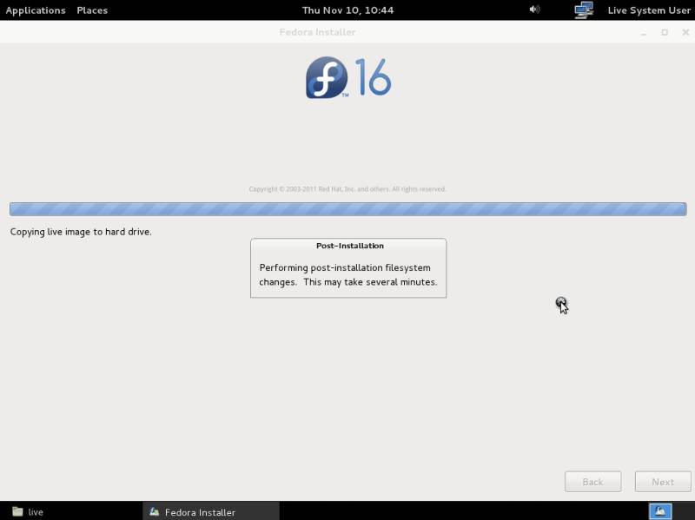This screenshot has width=695, height=520.
Task: Open the Applications menu
Action: 36,10
